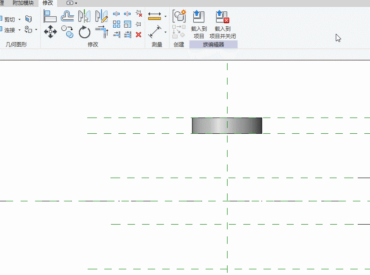The width and height of the screenshot is (370, 275).
Task: Click the red Delete icon
Action: click(139, 35)
